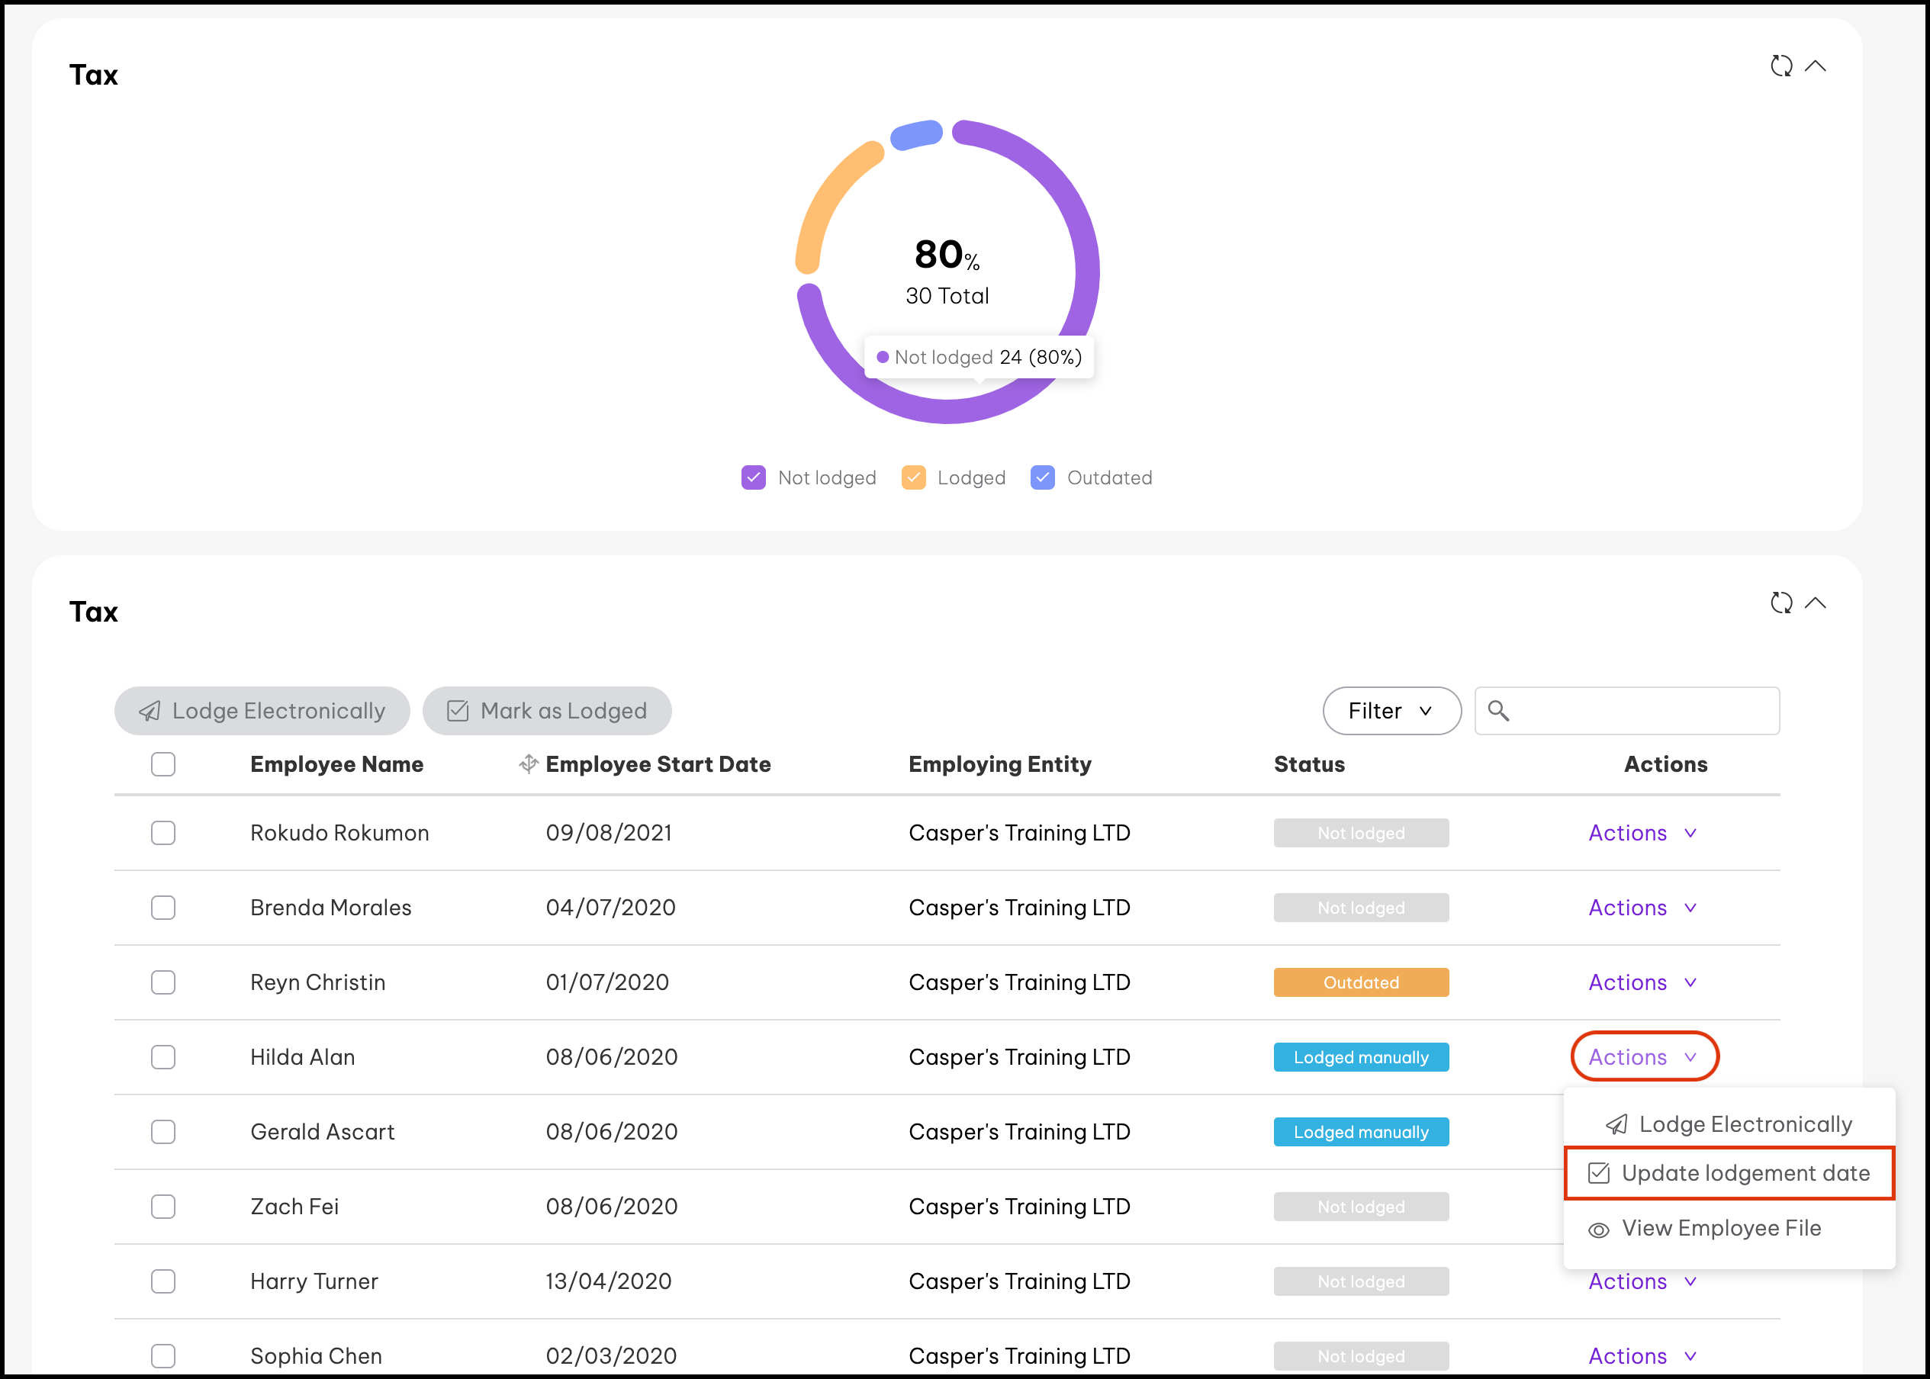Uncheck the Not lodged legend checkbox

tap(753, 478)
